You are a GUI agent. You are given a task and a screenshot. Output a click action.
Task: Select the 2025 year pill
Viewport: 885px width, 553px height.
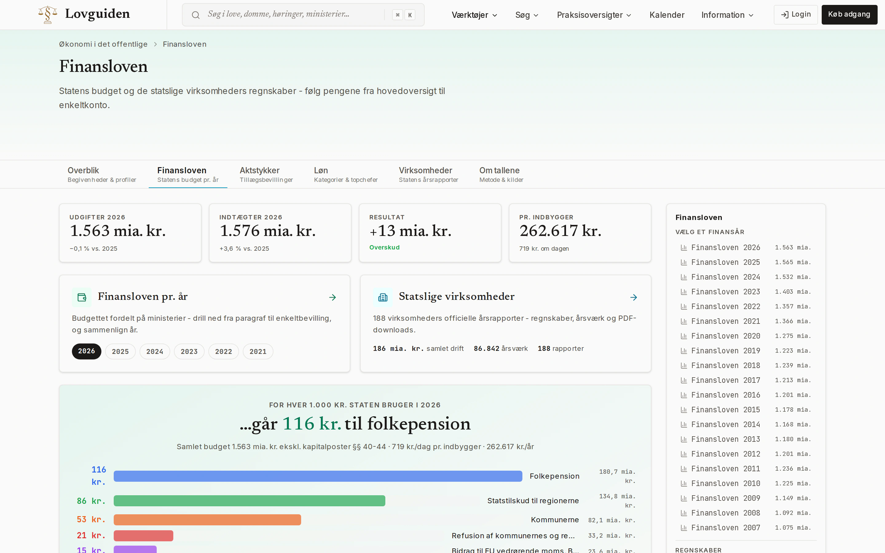click(120, 351)
